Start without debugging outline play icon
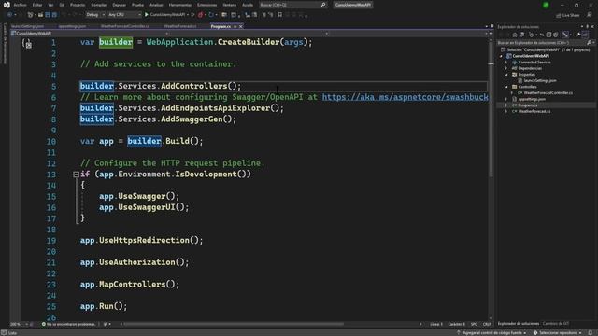 (193, 15)
